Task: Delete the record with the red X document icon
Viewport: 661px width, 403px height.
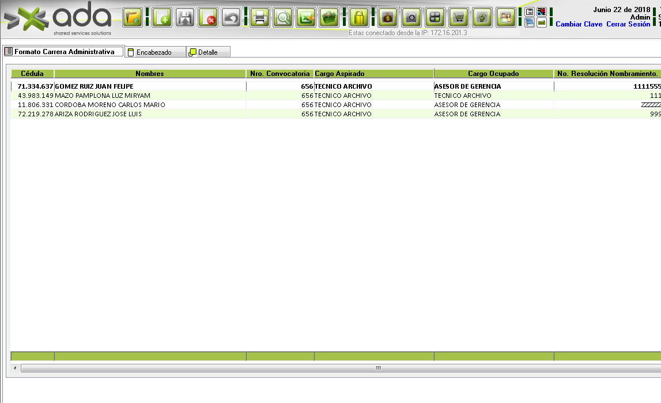Action: coord(208,17)
